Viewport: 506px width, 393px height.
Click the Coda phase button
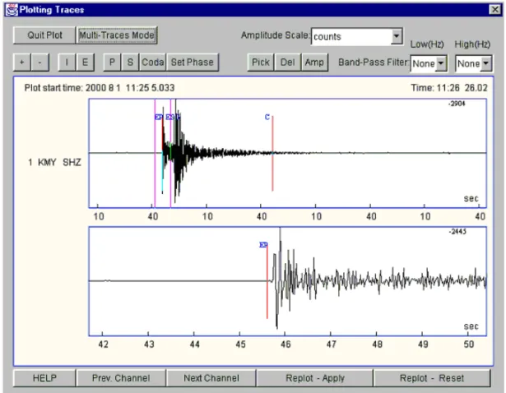(153, 62)
